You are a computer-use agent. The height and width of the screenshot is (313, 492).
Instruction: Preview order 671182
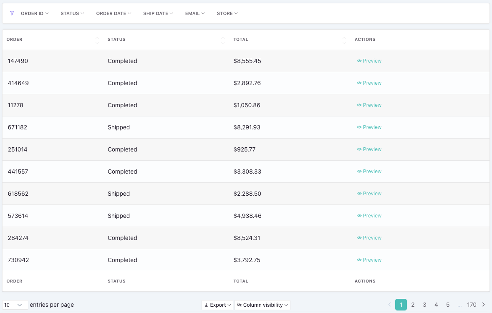[x=369, y=127]
